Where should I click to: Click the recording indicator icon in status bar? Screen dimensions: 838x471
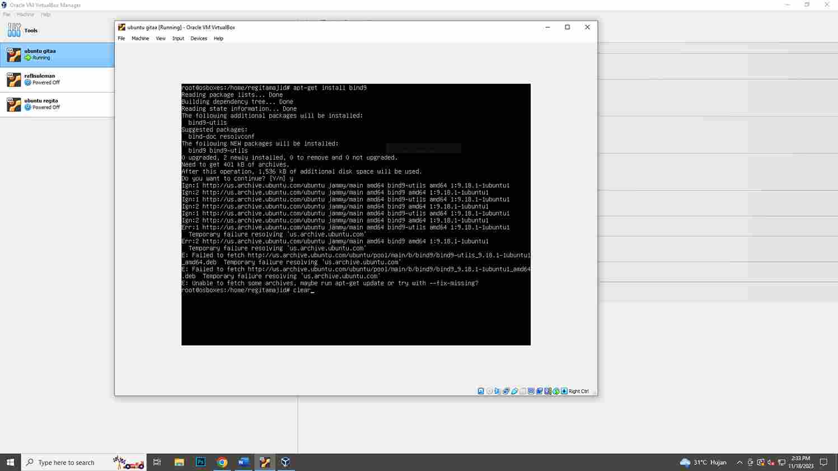point(540,391)
